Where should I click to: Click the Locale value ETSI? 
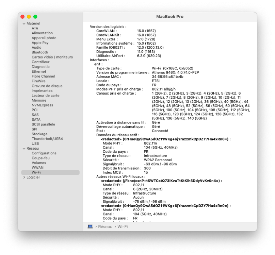pos(156,81)
